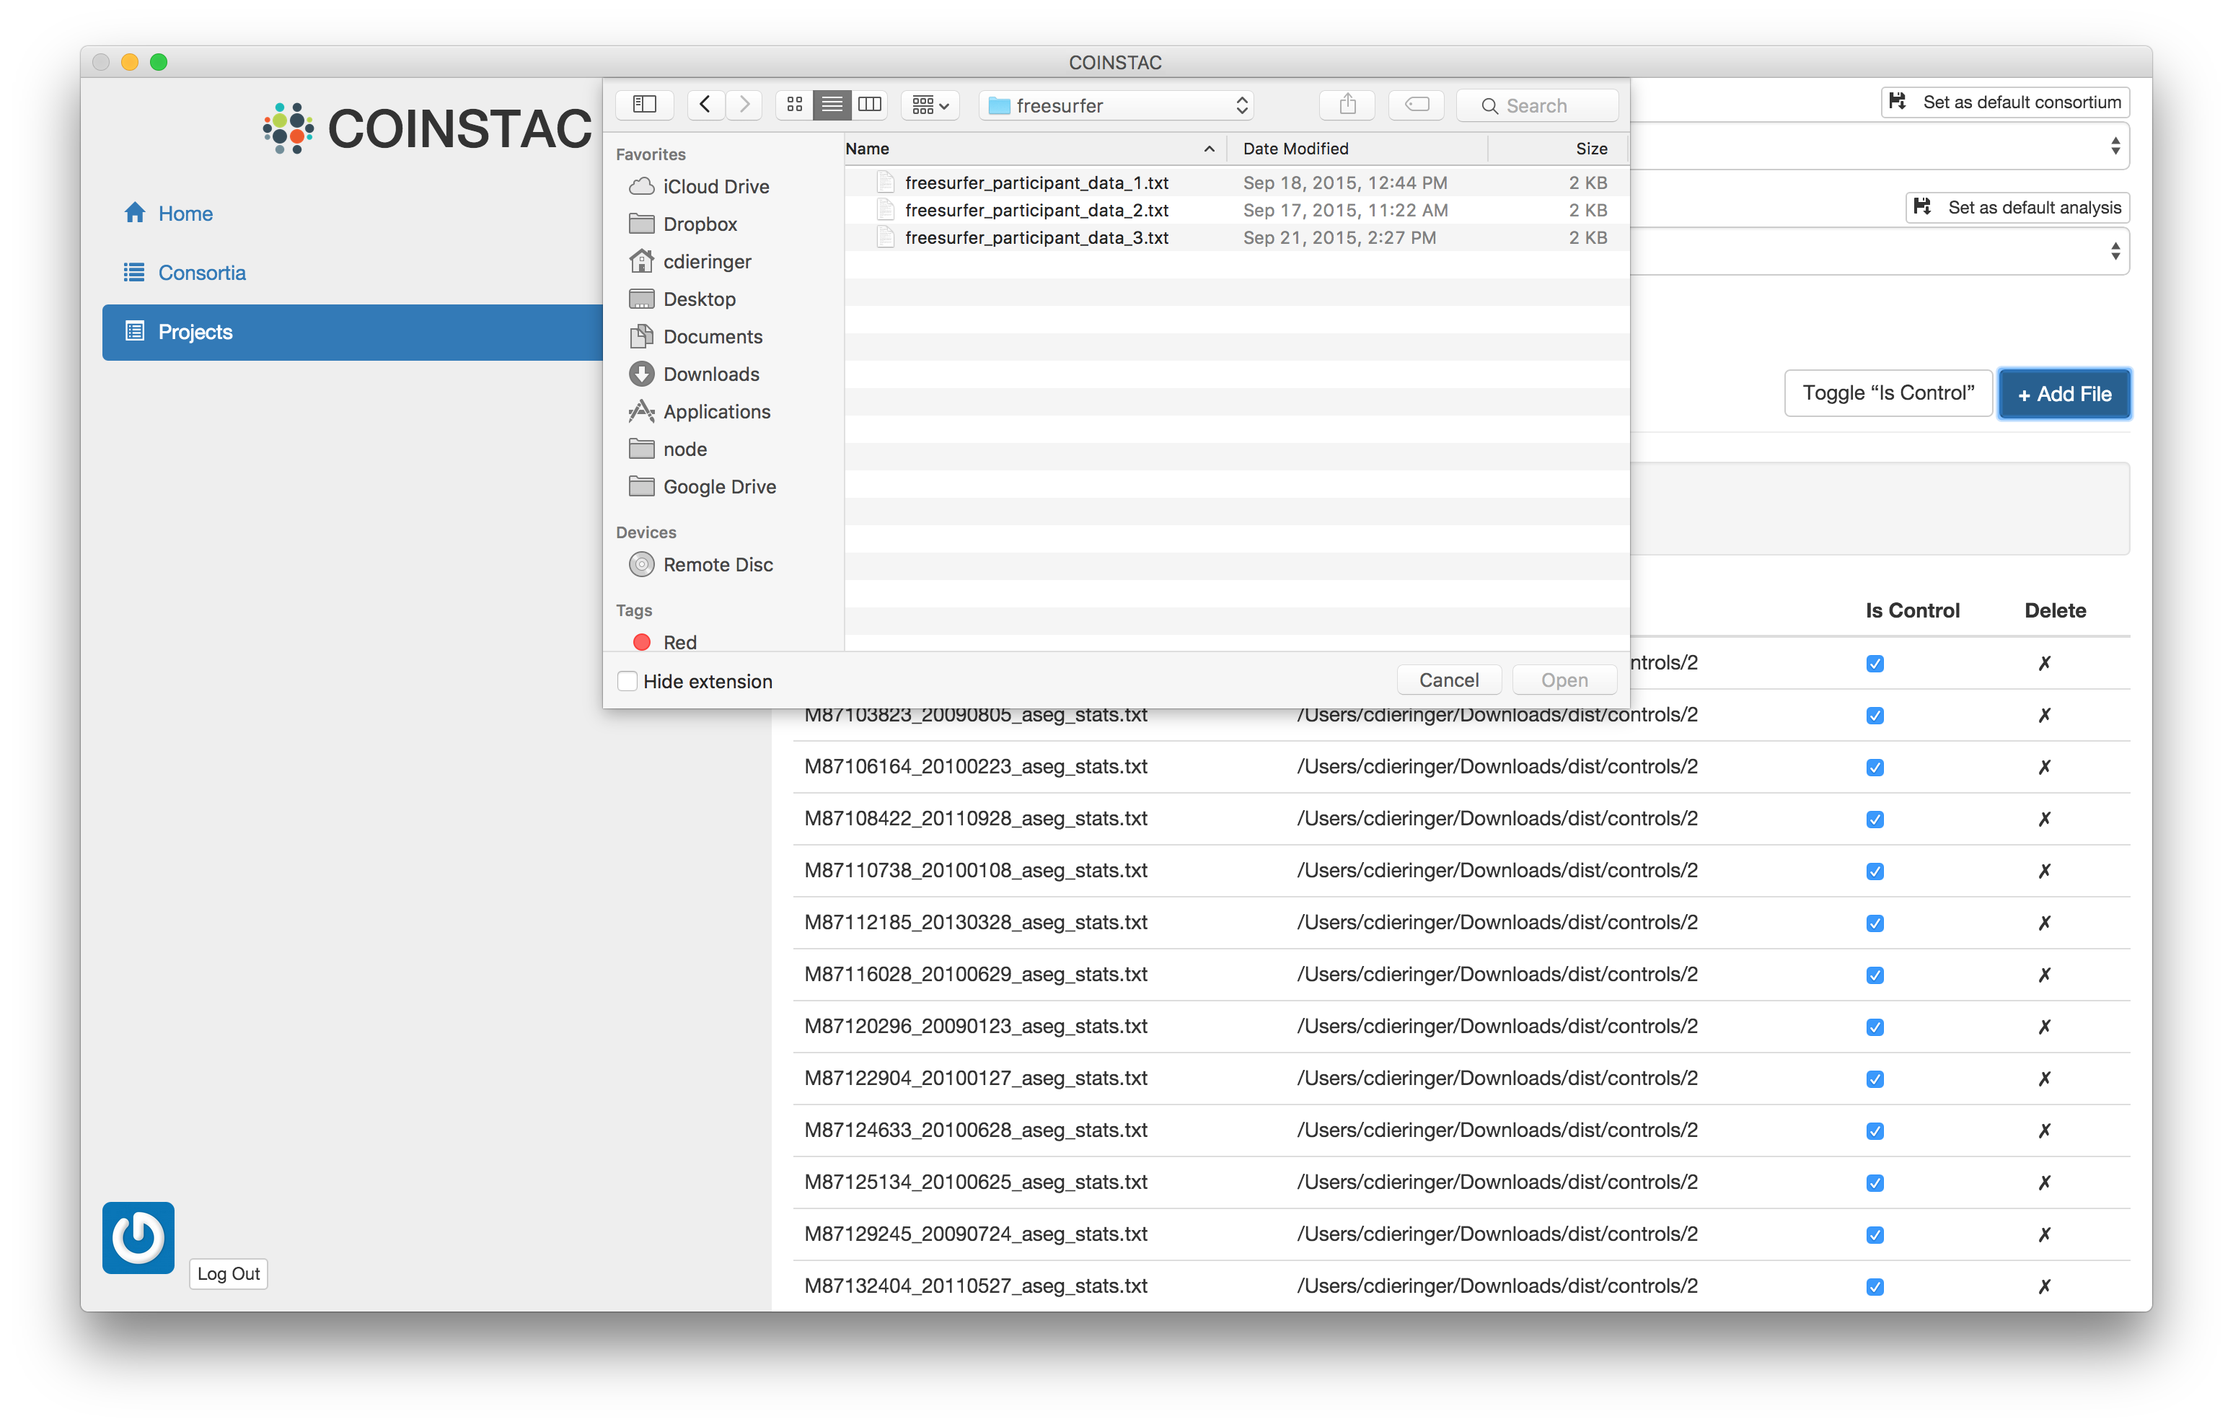Open the item arrangement dropdown
Image resolution: width=2233 pixels, height=1427 pixels.
click(x=930, y=106)
